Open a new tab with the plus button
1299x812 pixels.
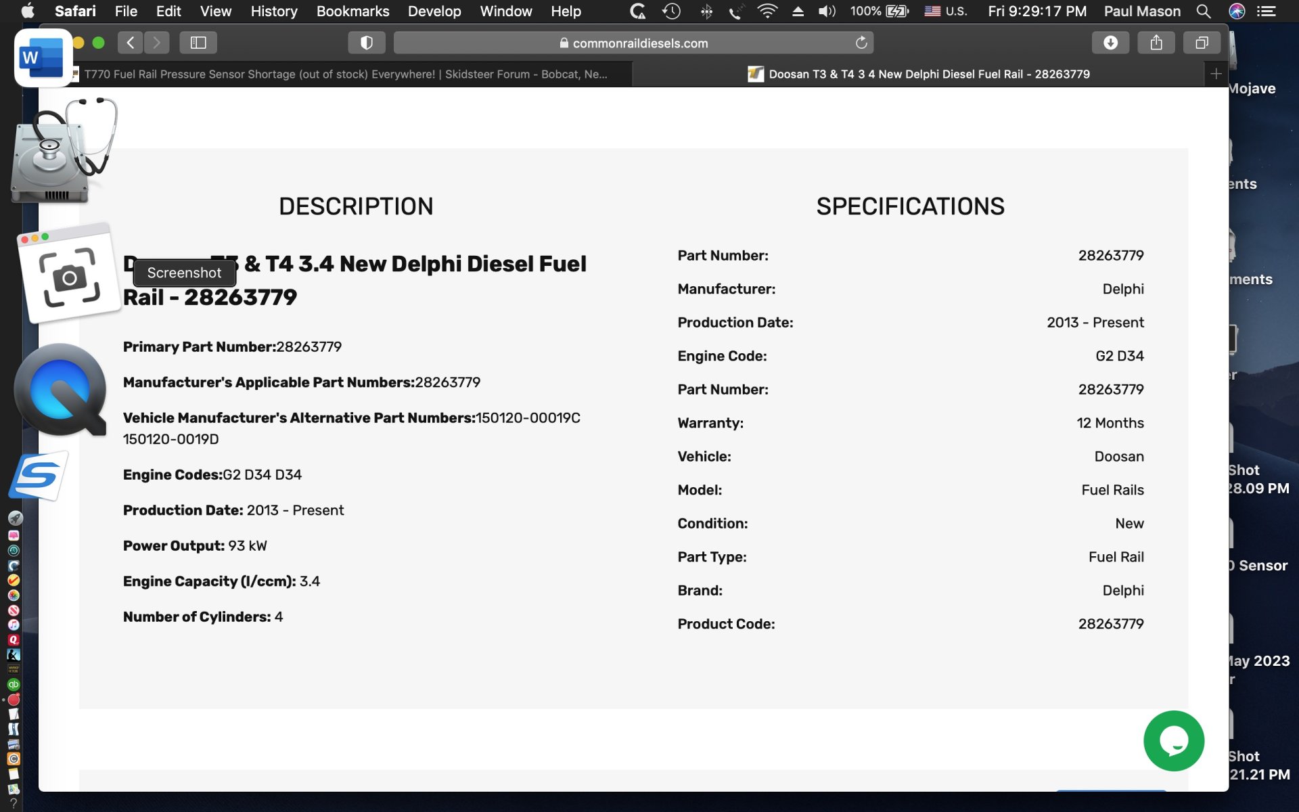[x=1216, y=74]
